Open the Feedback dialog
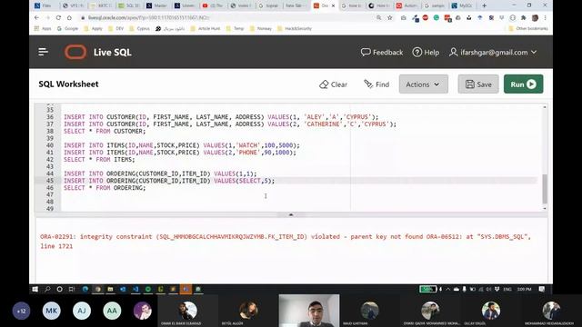The width and height of the screenshot is (582, 327). 382,53
